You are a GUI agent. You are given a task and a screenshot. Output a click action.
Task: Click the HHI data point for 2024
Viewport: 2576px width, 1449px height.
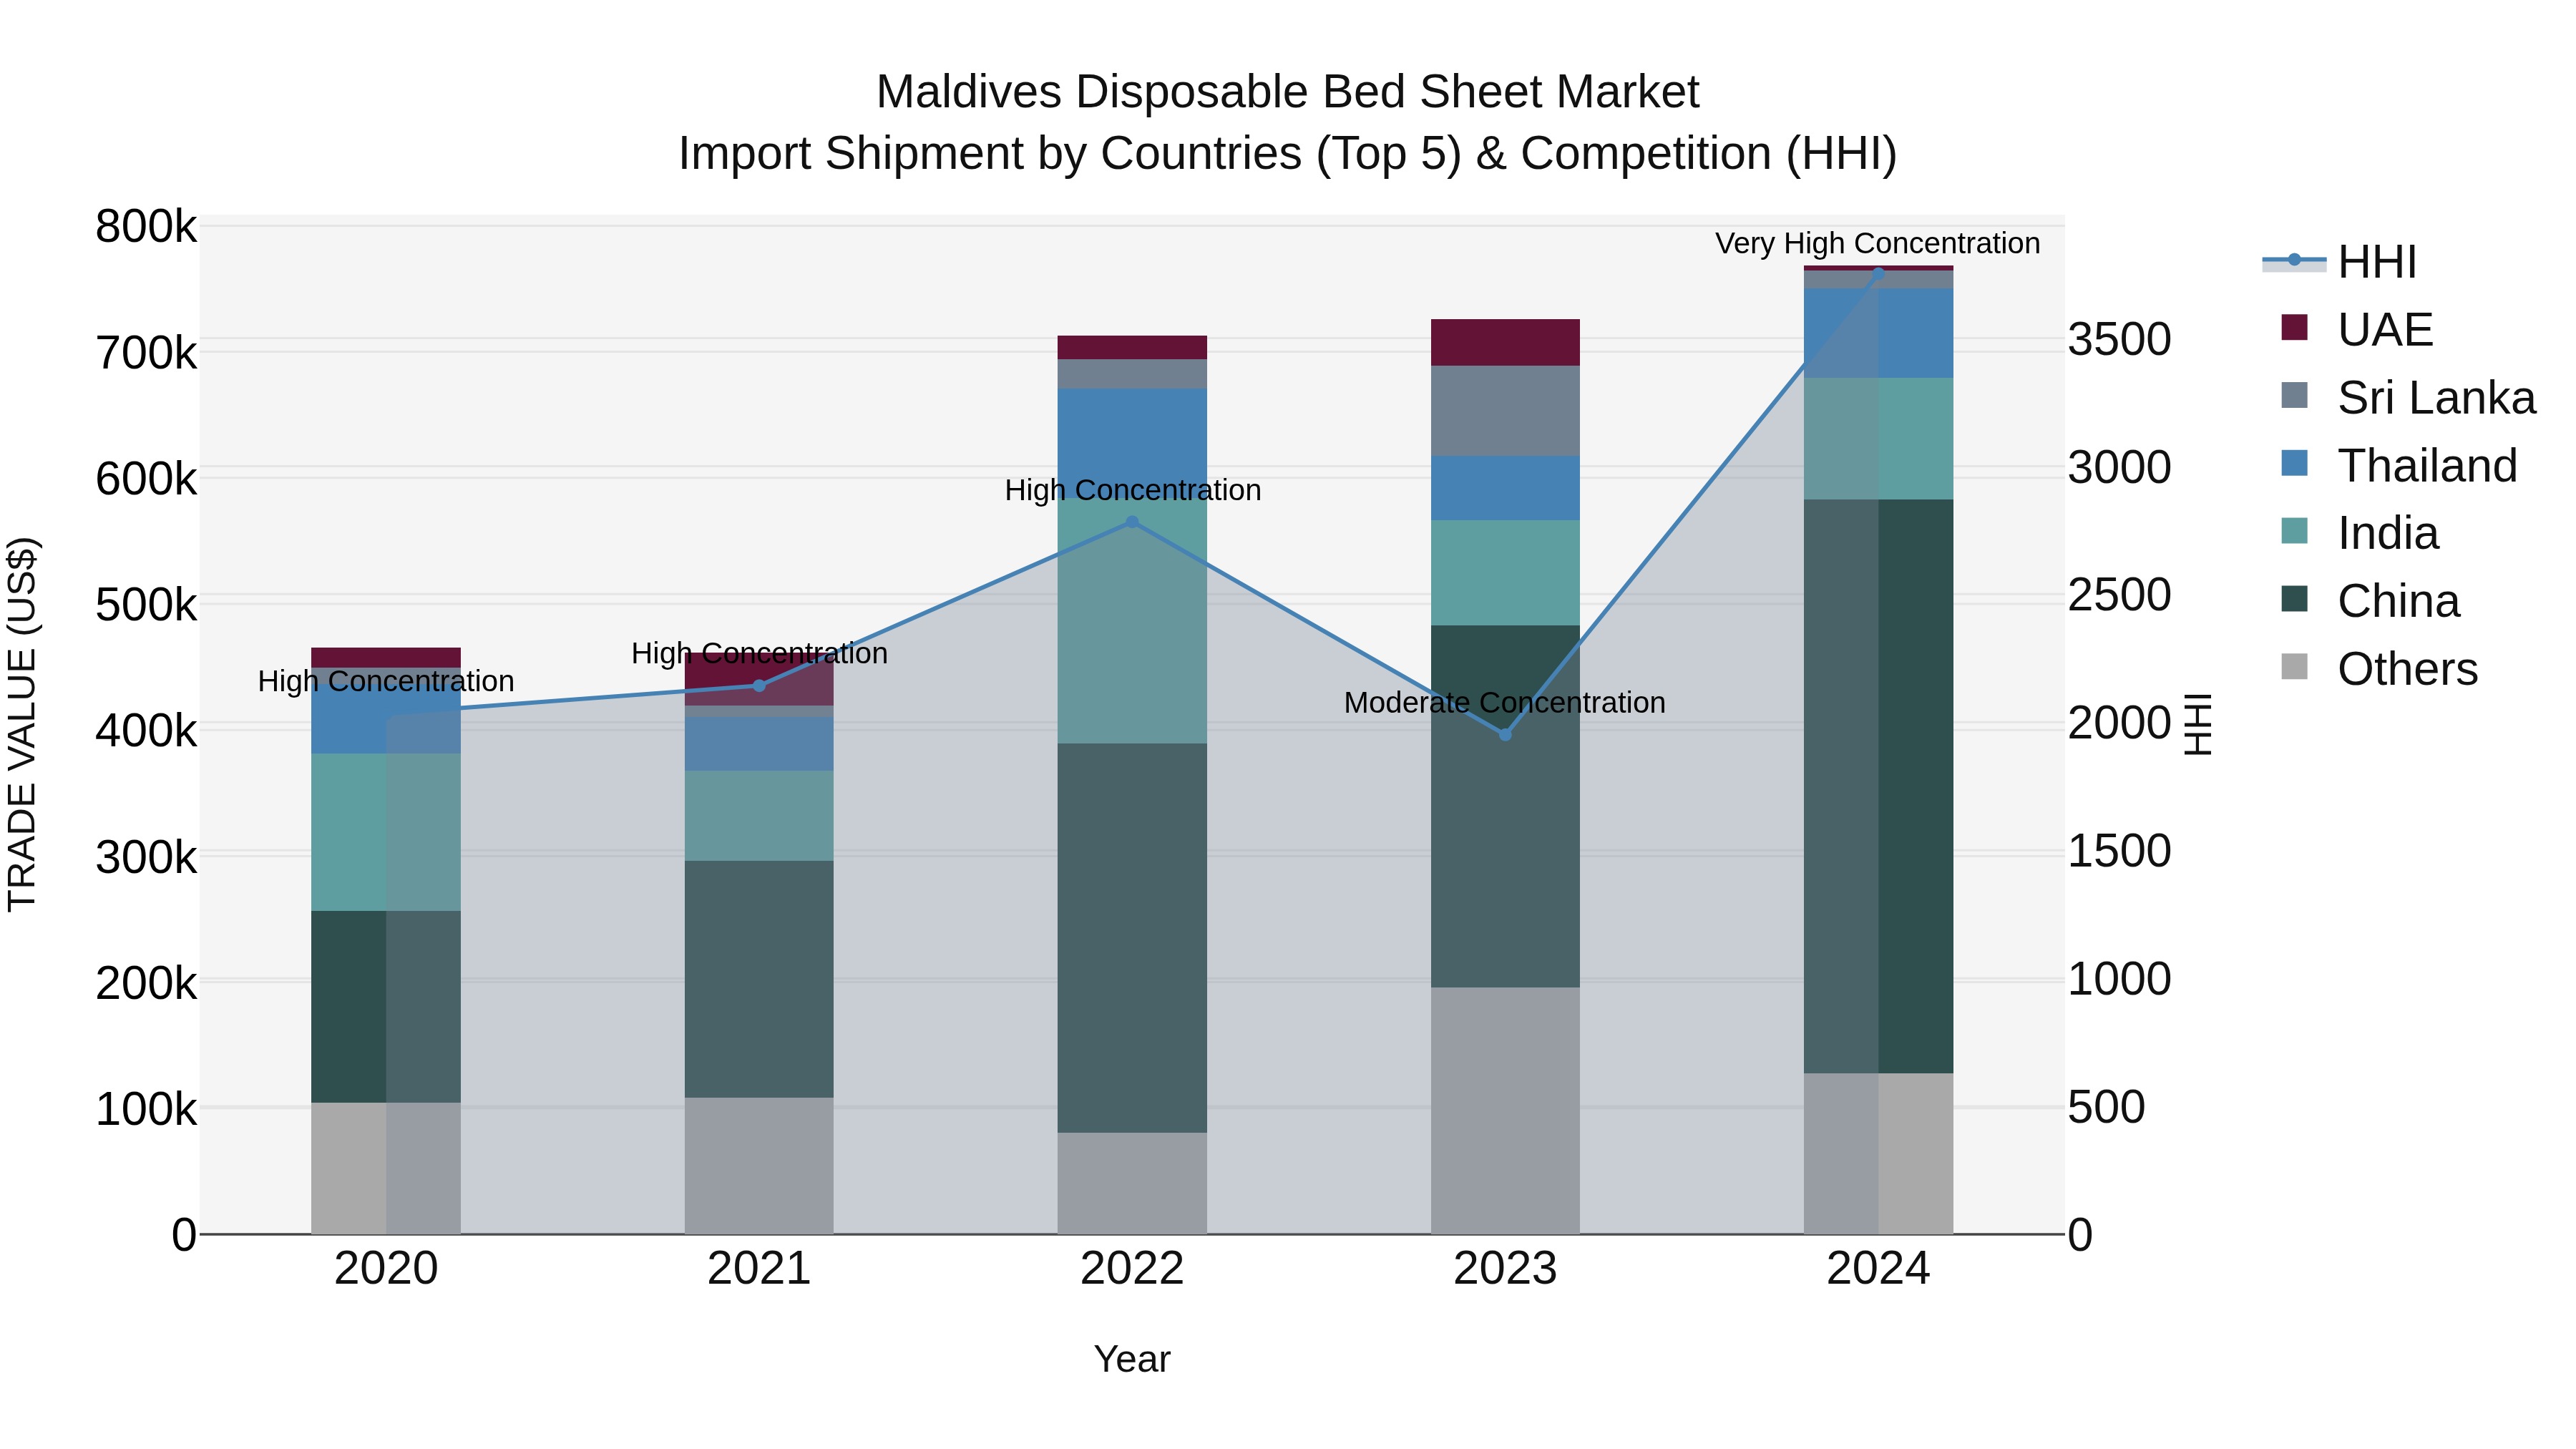1878,273
